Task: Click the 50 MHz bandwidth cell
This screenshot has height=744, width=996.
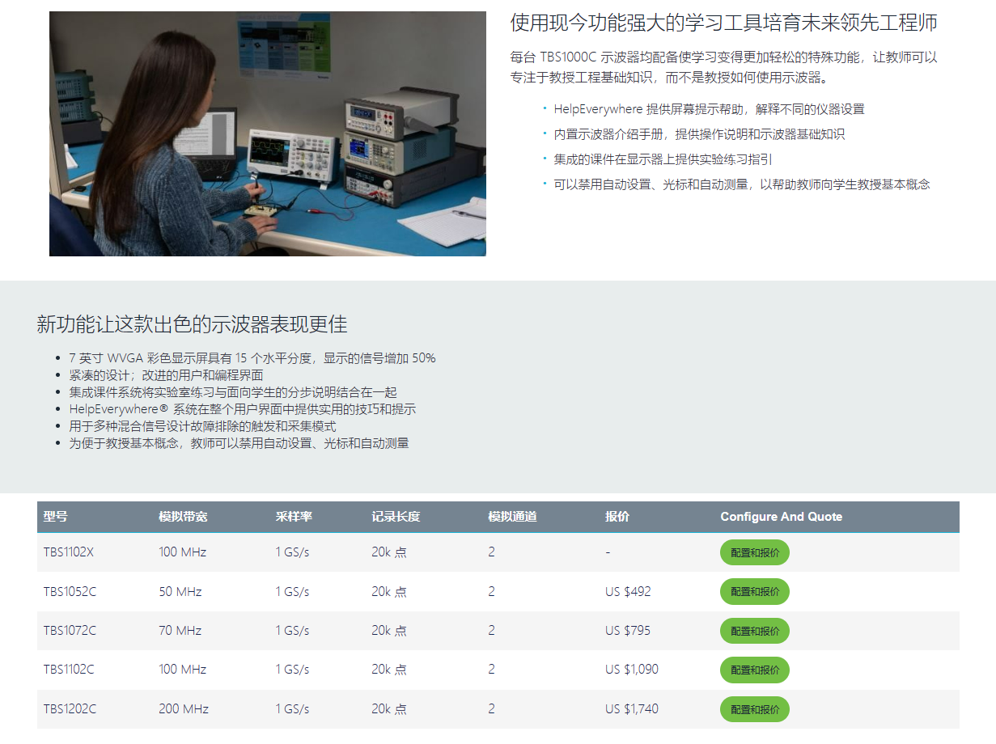Action: (x=180, y=592)
